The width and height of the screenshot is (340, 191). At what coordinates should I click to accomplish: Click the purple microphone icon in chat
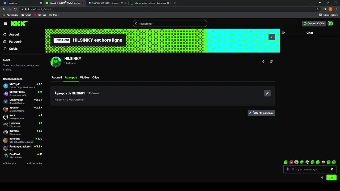pyautogui.click(x=288, y=169)
